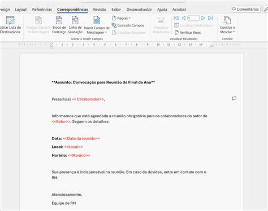This screenshot has height=211, width=268.
Task: Click Verificar Erros icon
Action: tap(176, 32)
